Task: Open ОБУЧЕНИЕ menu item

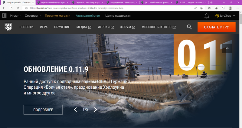Action: point(62,27)
